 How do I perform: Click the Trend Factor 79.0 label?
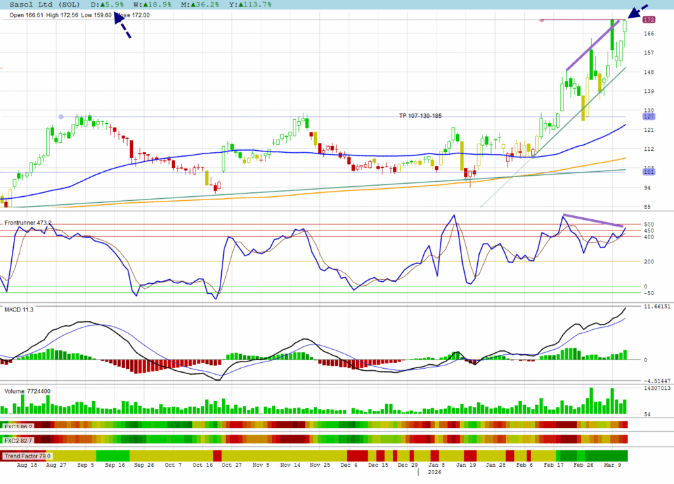(28, 456)
